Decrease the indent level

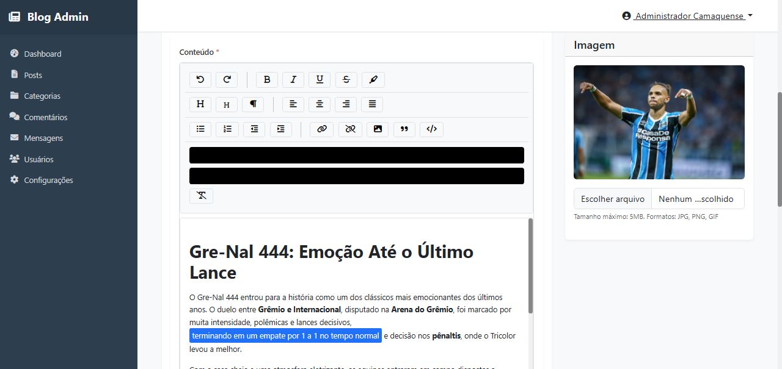tap(254, 129)
